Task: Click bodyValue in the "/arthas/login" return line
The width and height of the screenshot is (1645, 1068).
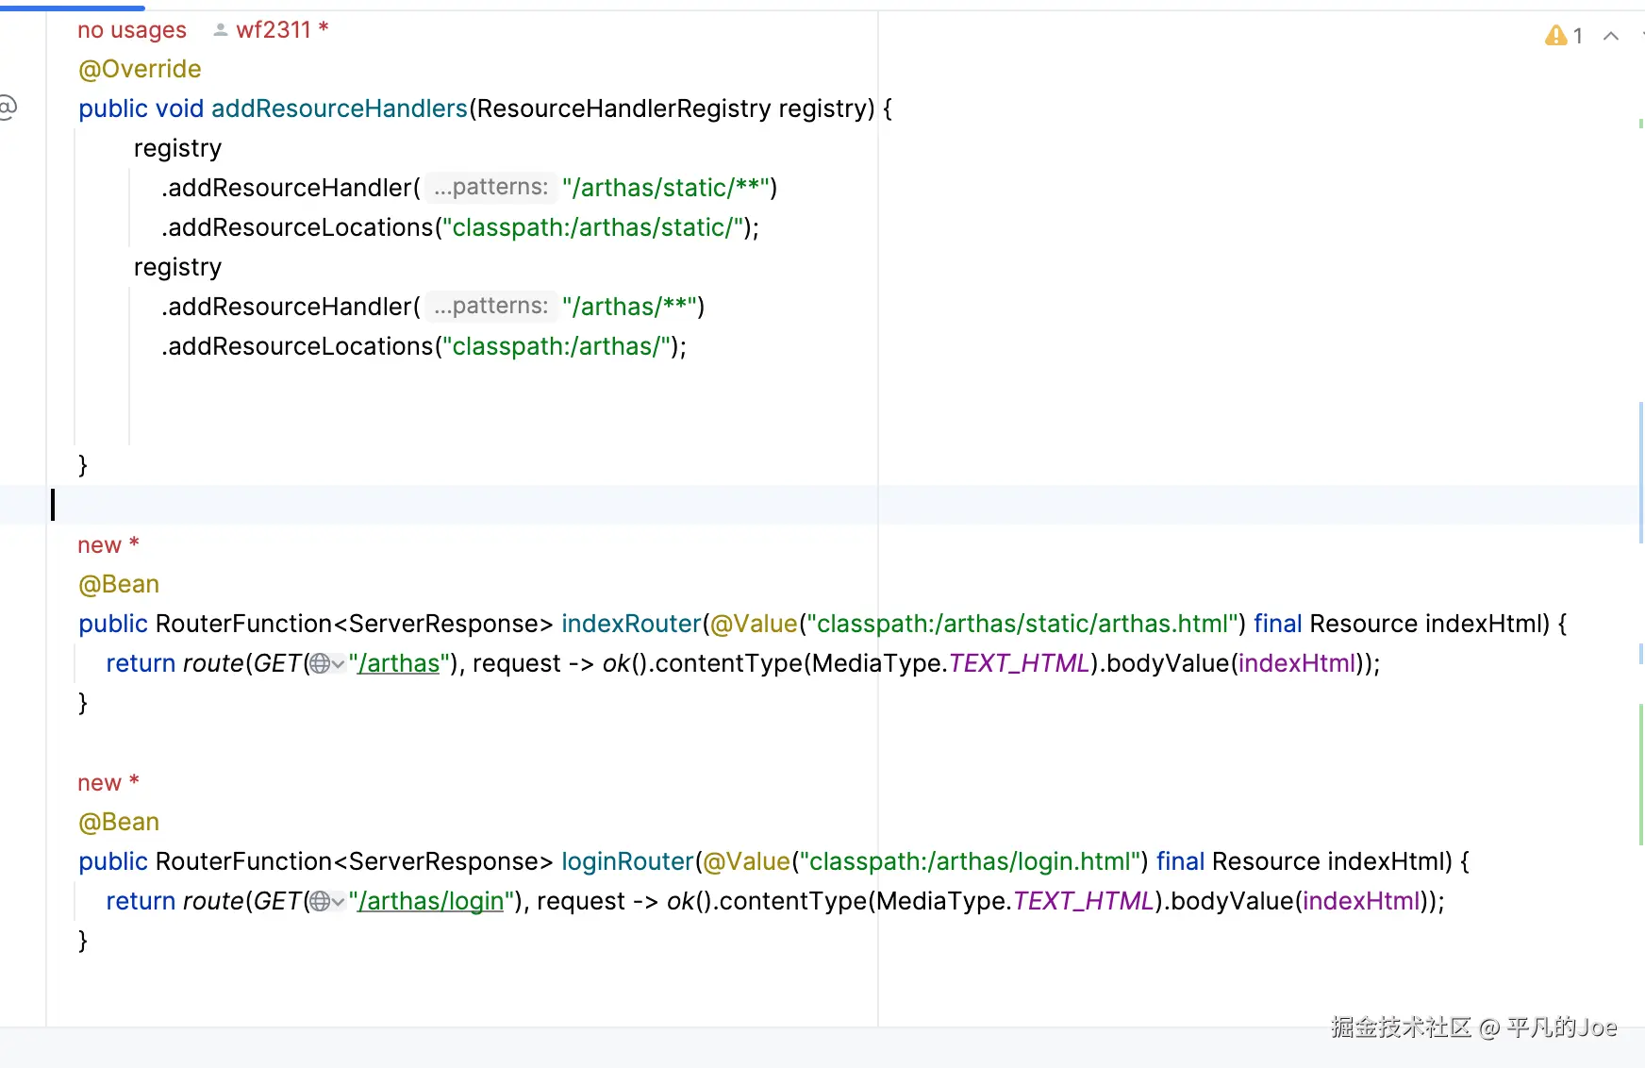Action: point(1232,901)
